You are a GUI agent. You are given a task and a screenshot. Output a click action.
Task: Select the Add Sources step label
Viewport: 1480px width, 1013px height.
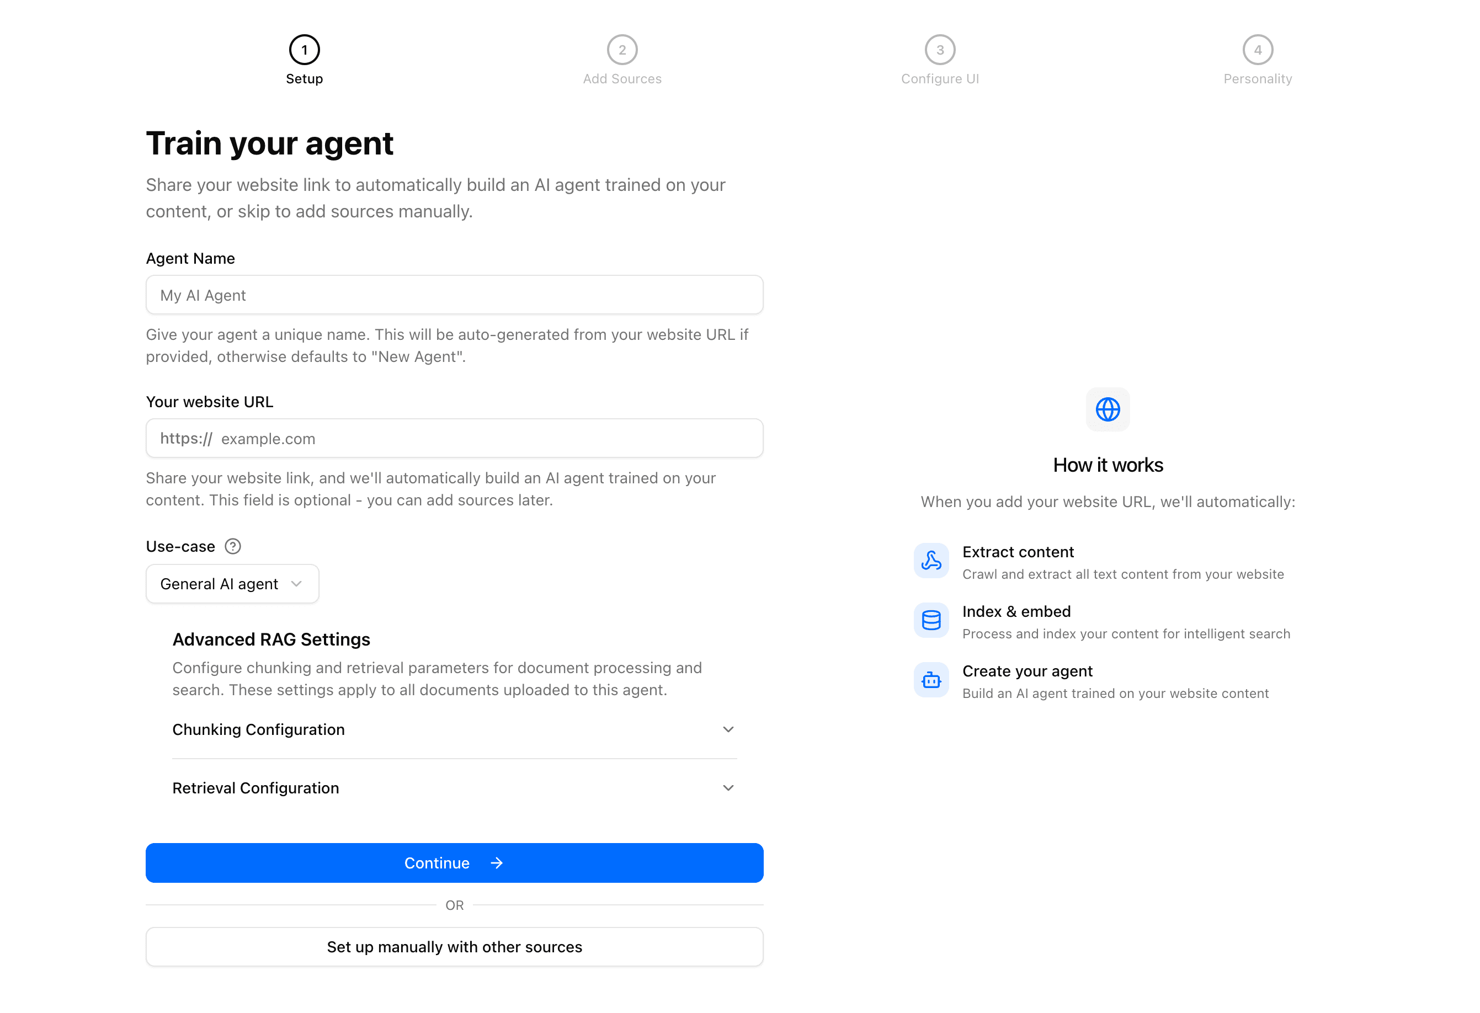click(621, 78)
